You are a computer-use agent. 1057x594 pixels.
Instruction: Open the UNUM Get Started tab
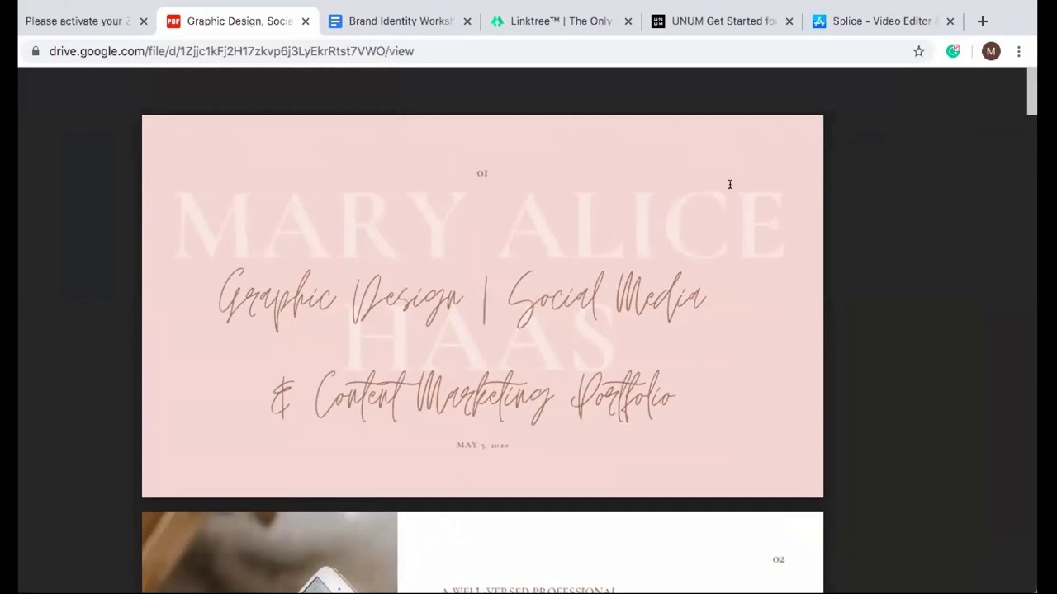coord(723,21)
